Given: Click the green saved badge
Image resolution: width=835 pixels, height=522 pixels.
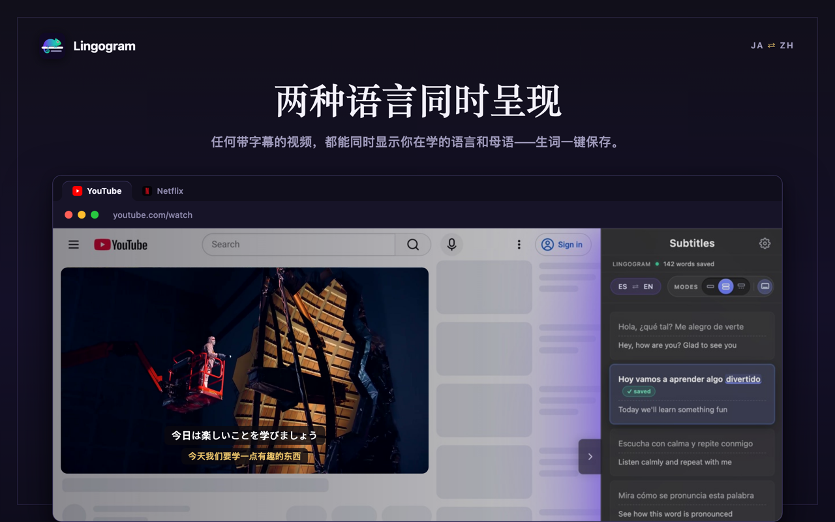Looking at the screenshot, I should point(639,391).
